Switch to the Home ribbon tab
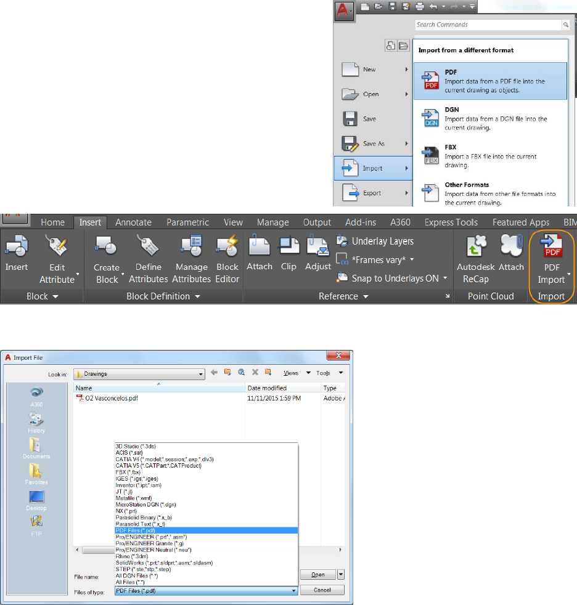The image size is (577, 605). point(52,222)
